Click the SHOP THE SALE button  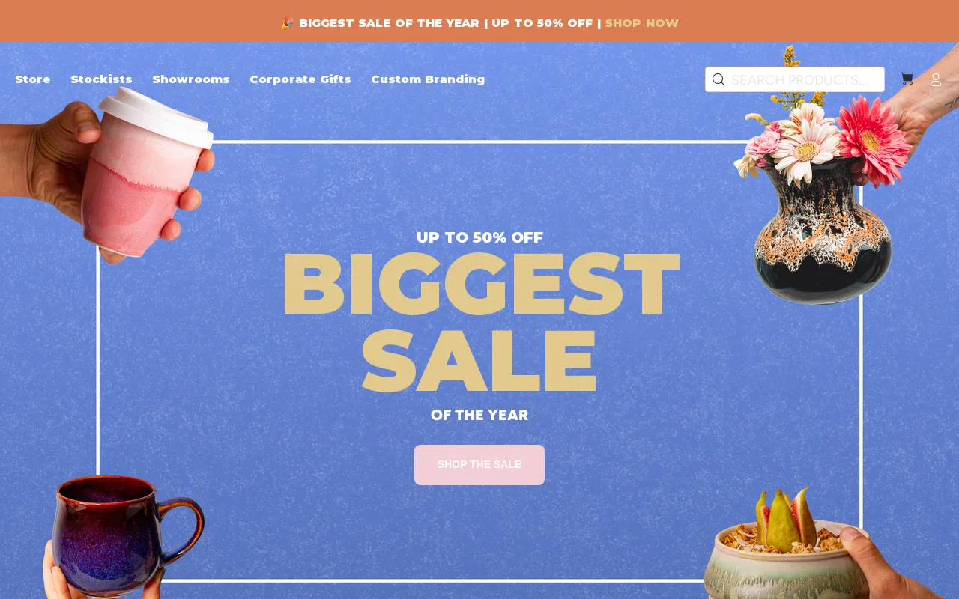(479, 465)
